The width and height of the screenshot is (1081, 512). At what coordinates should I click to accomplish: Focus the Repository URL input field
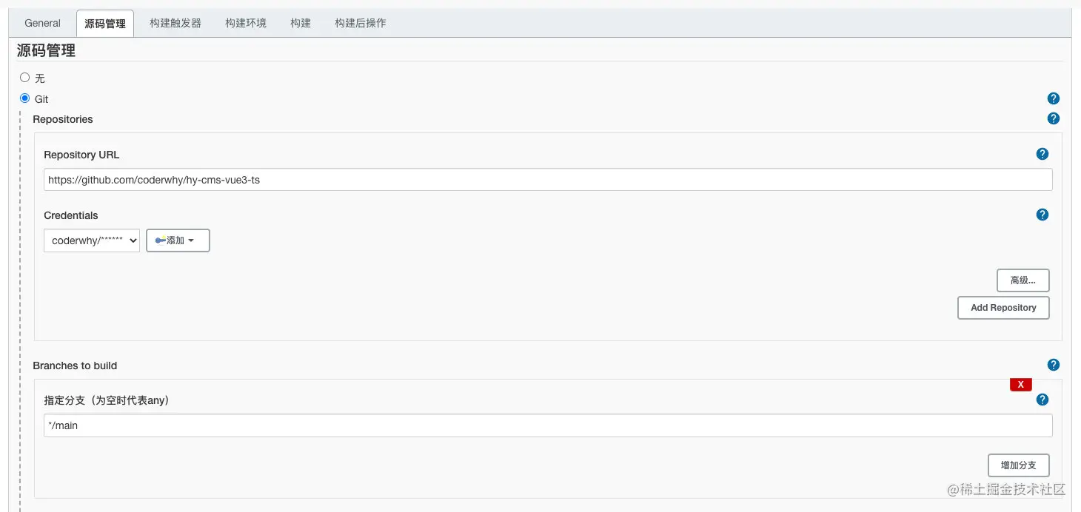pyautogui.click(x=548, y=180)
